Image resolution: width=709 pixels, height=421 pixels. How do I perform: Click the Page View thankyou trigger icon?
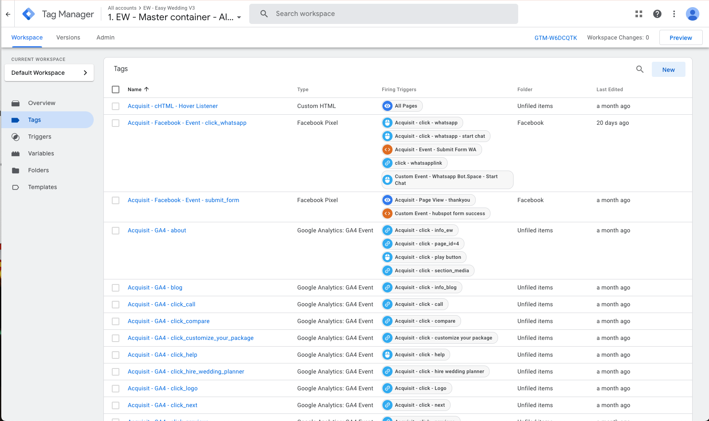point(387,200)
